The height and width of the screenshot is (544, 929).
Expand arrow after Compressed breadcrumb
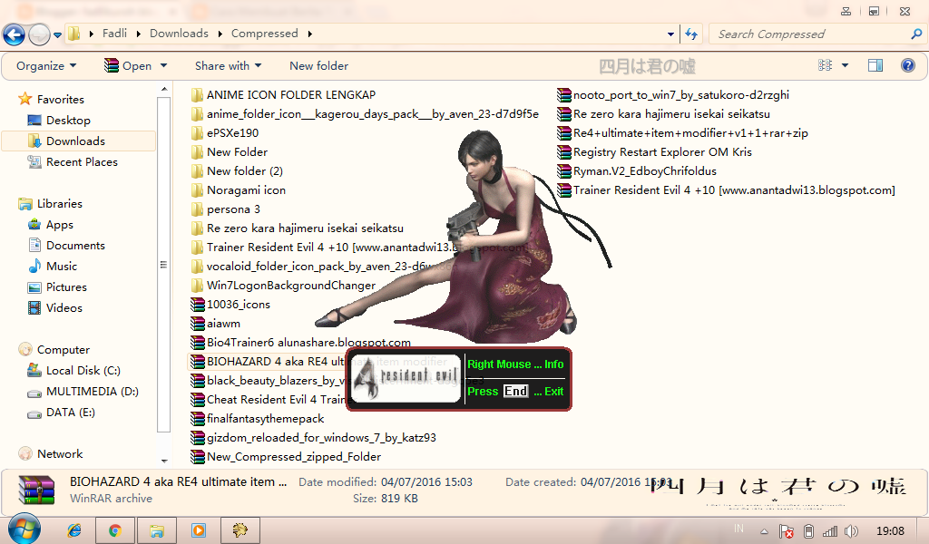pos(309,34)
